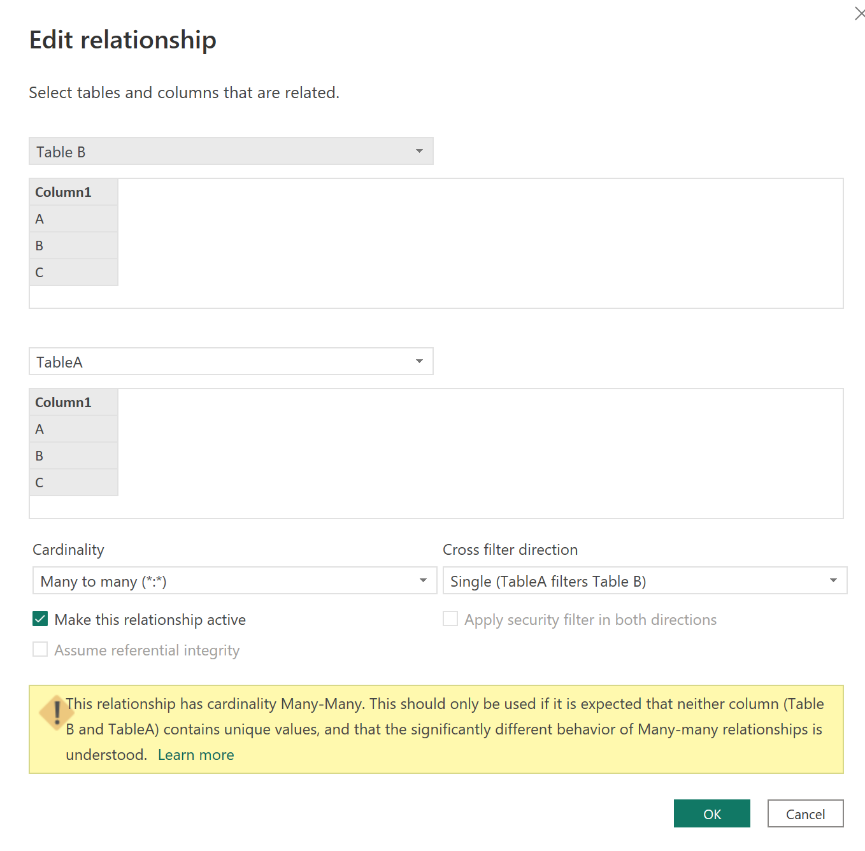Open the Table B table dropdown
Screen dimensions: 865x851
click(231, 151)
